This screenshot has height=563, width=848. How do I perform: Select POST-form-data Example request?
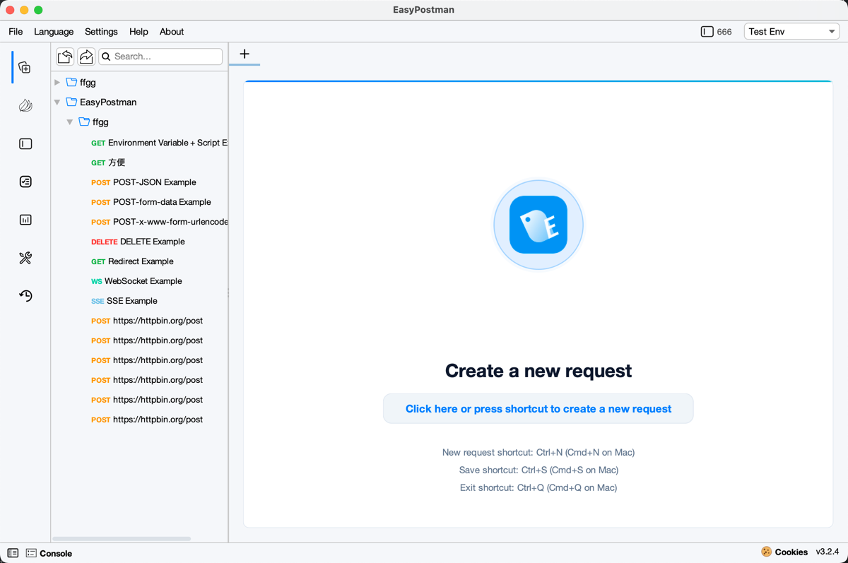click(x=151, y=202)
